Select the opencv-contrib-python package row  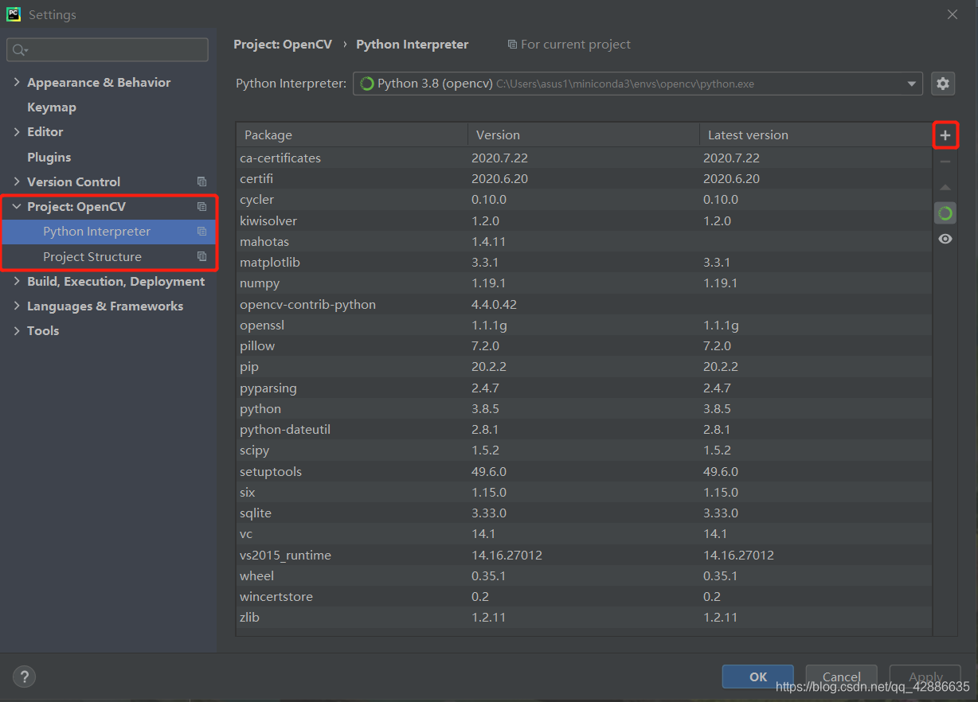[584, 305]
